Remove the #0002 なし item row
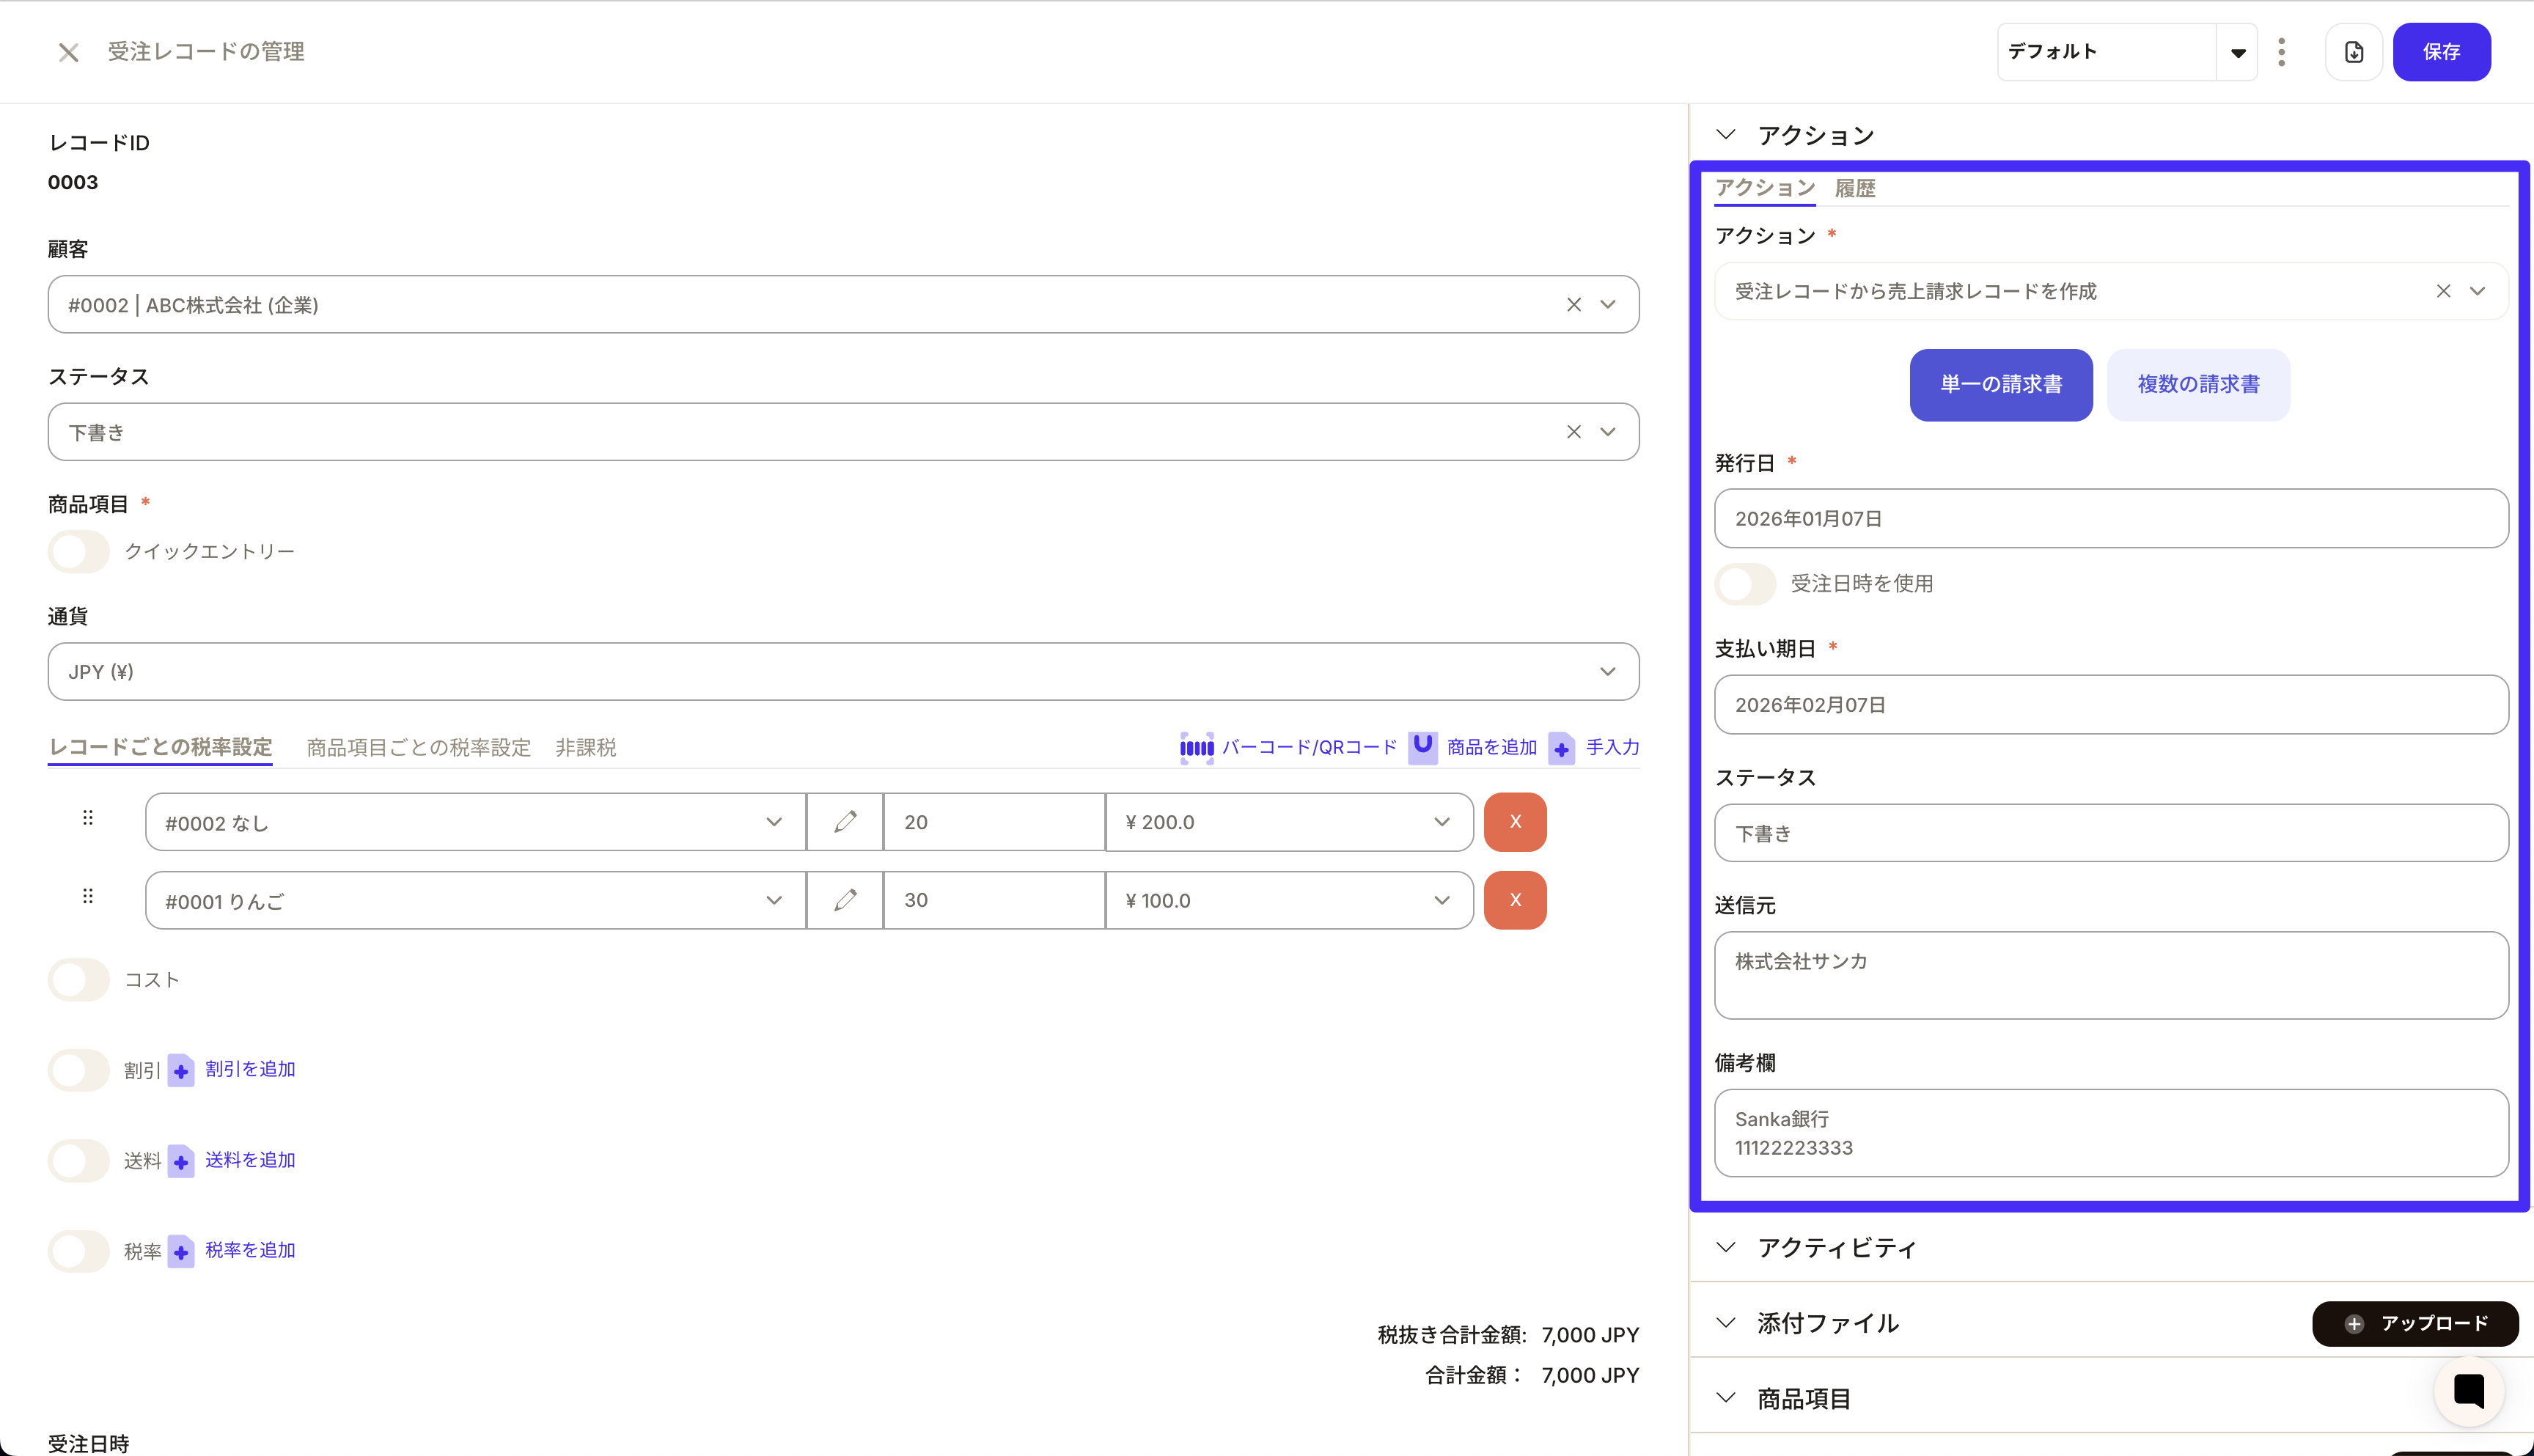Screen dimensions: 2534x1456 (x=1515, y=822)
